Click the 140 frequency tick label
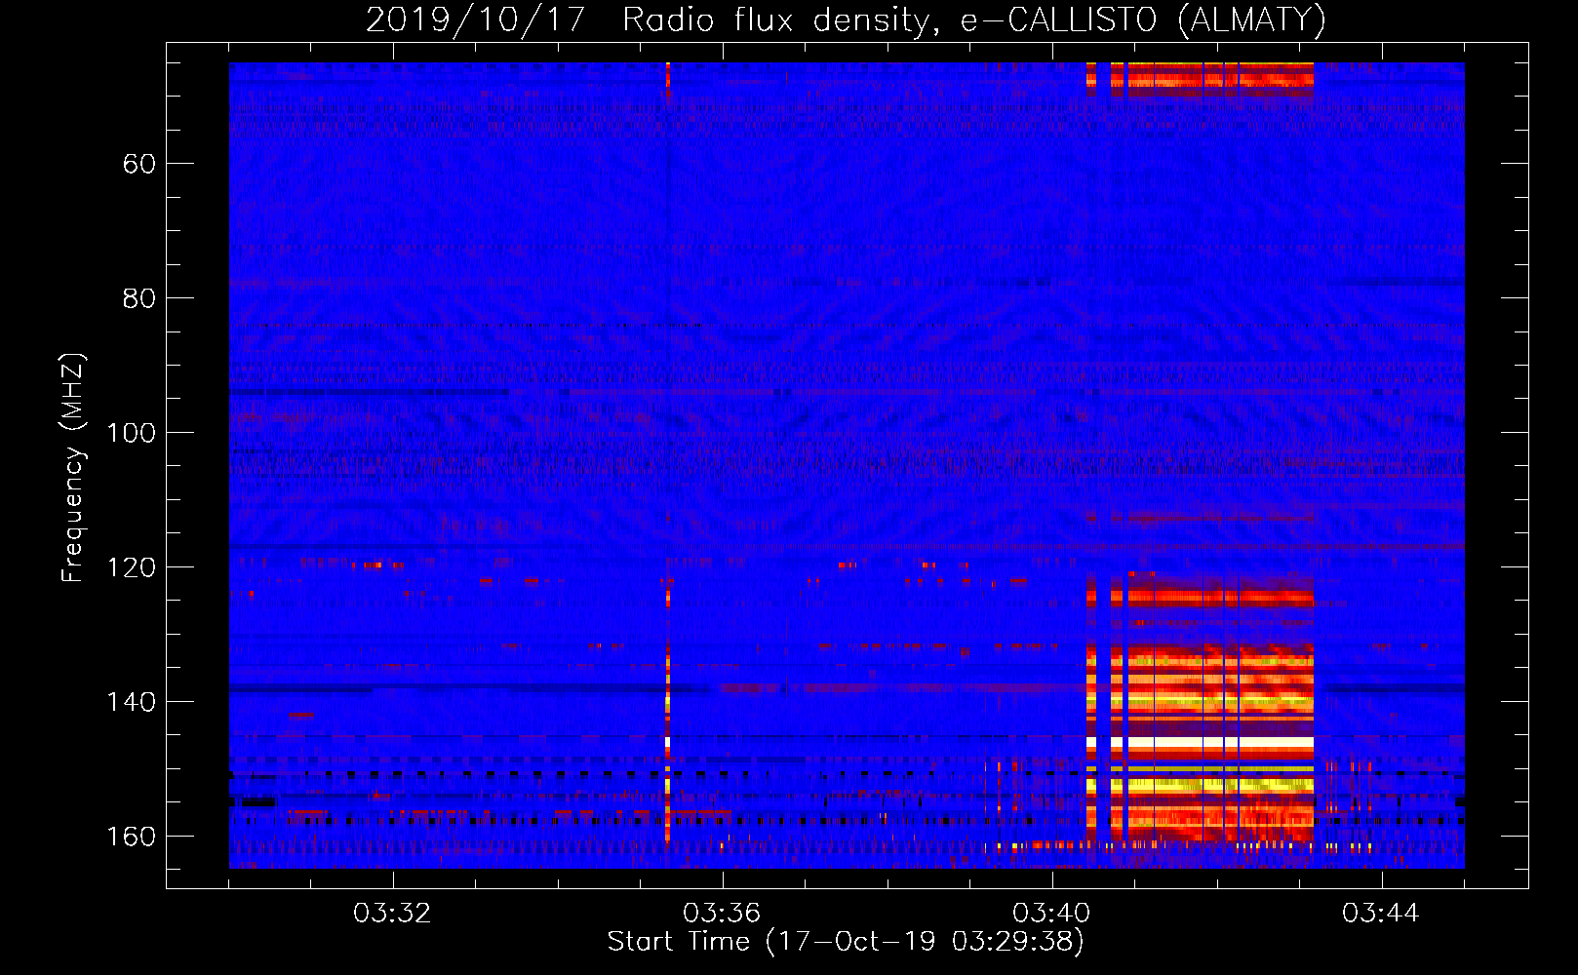The width and height of the screenshot is (1578, 975). [132, 702]
